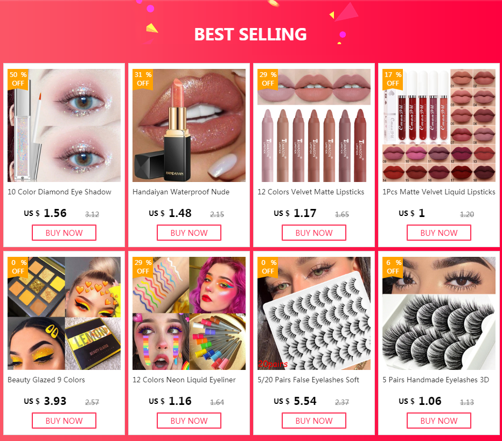502x441 pixels.
Task: Click Buy Now for 5/20 Pairs False Eyelashes
Action: pos(314,421)
